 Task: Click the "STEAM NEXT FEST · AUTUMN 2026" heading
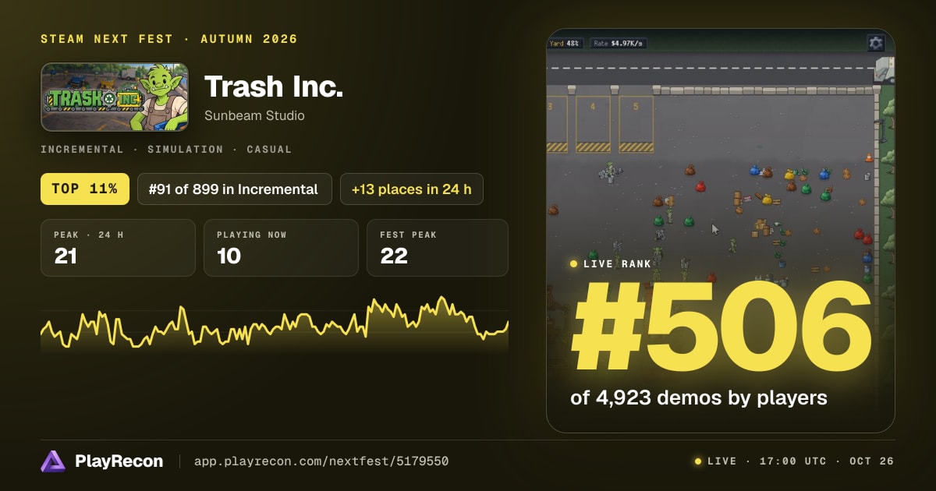coord(169,39)
